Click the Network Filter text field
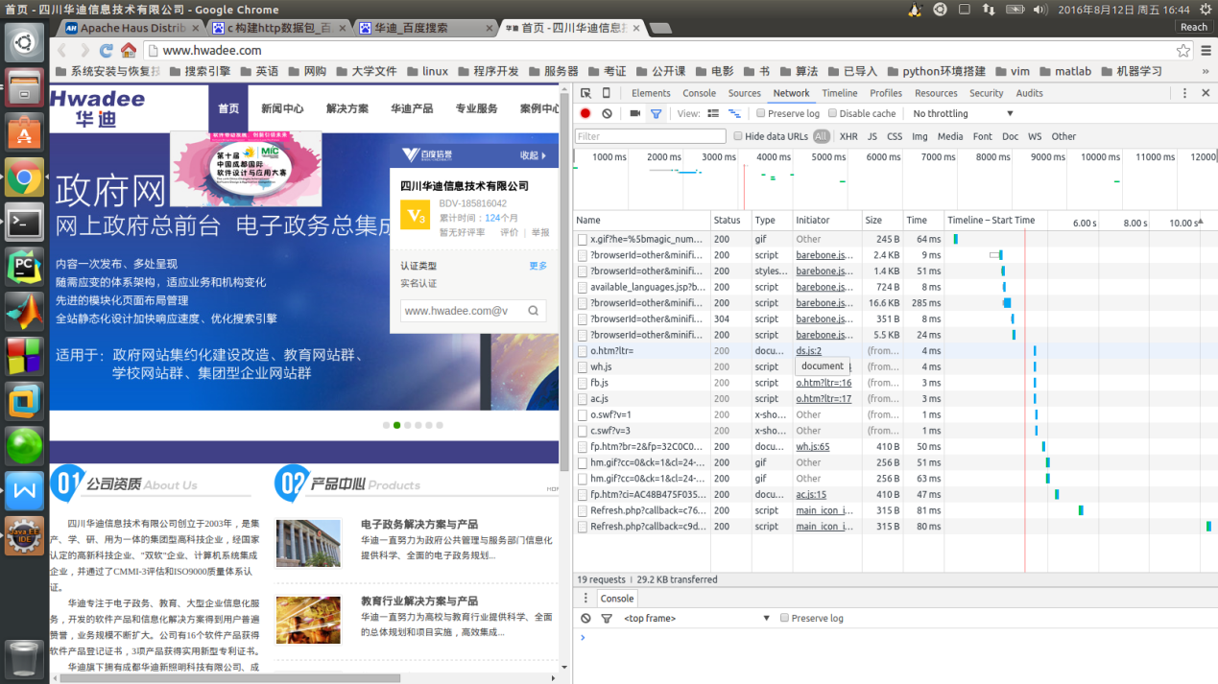 coord(651,136)
